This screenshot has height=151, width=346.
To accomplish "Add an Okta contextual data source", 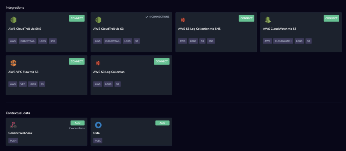I will 163,123.
